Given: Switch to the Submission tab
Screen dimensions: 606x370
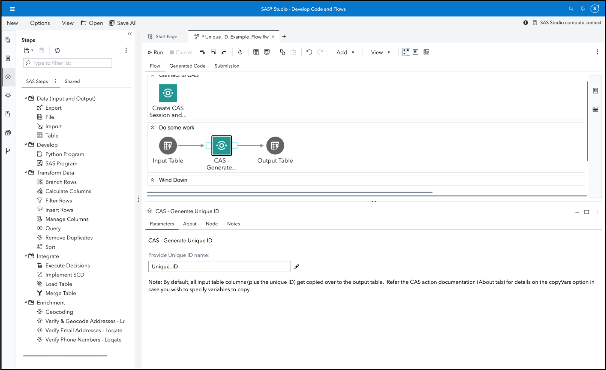Looking at the screenshot, I should coord(227,66).
